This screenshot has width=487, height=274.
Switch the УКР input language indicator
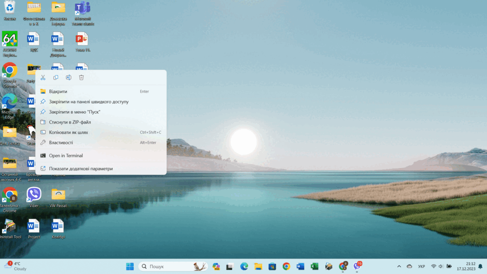(422, 266)
